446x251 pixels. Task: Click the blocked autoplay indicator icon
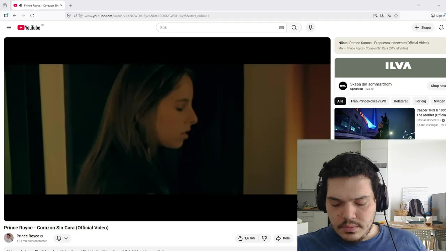[80, 16]
